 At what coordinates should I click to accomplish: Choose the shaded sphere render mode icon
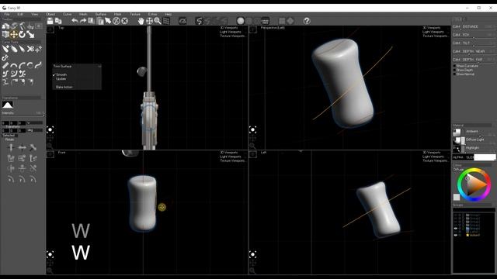point(241,21)
